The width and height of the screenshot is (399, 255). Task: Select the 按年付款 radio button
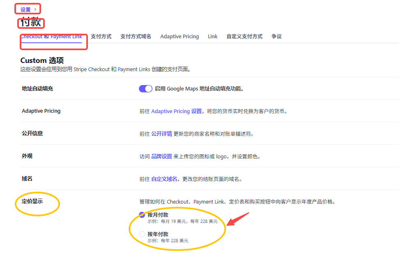[142, 234]
